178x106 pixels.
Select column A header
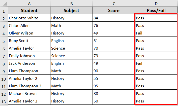(x=29, y=4)
